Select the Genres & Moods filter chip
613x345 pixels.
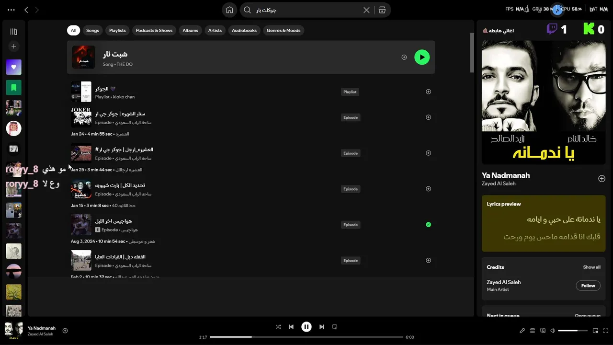pos(284,30)
